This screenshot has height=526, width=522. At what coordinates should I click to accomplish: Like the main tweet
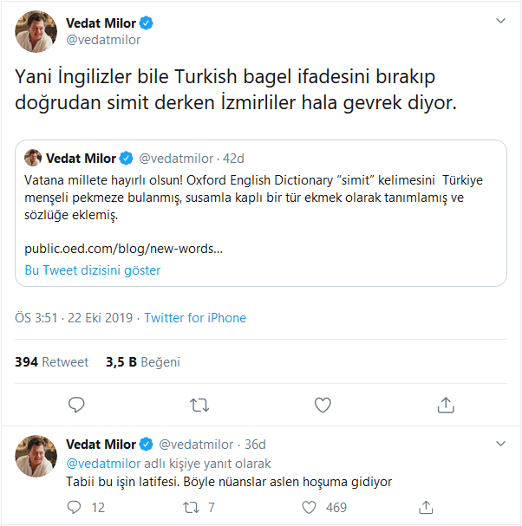(323, 405)
